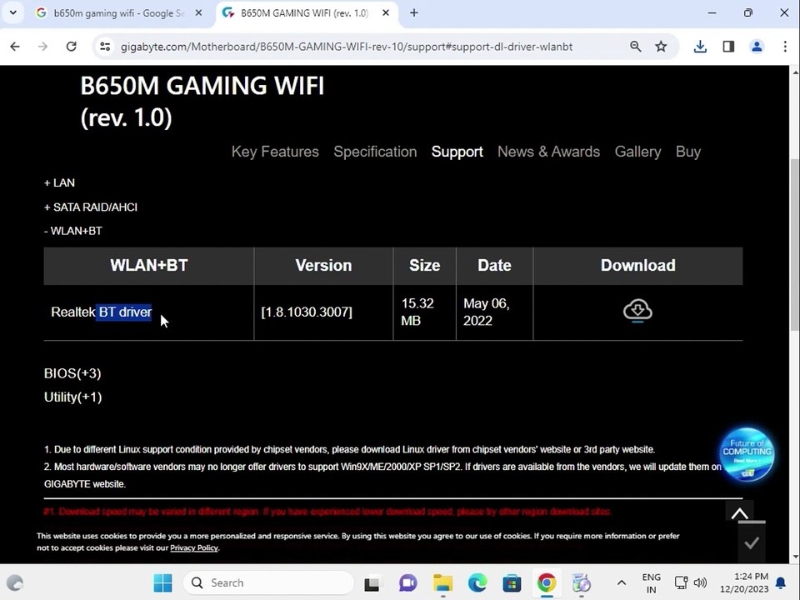Open Support section
Image resolution: width=800 pixels, height=600 pixels.
tap(457, 152)
